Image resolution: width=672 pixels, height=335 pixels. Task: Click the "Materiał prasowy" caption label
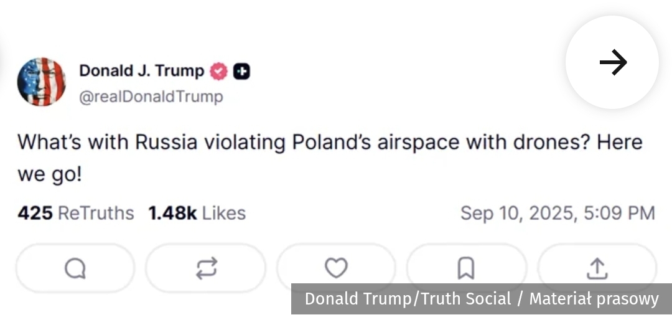[x=594, y=299]
